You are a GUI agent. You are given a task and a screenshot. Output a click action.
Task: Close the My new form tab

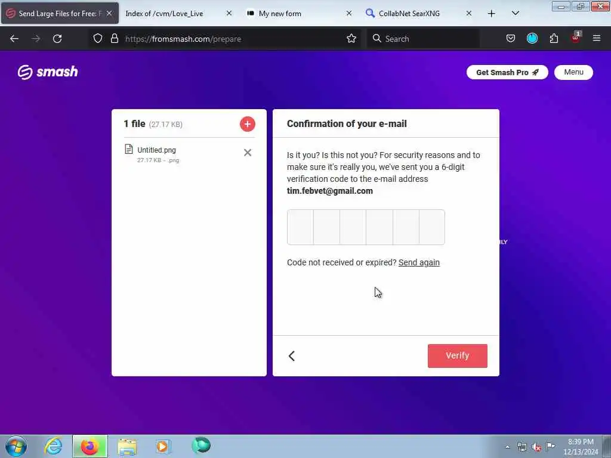(349, 13)
